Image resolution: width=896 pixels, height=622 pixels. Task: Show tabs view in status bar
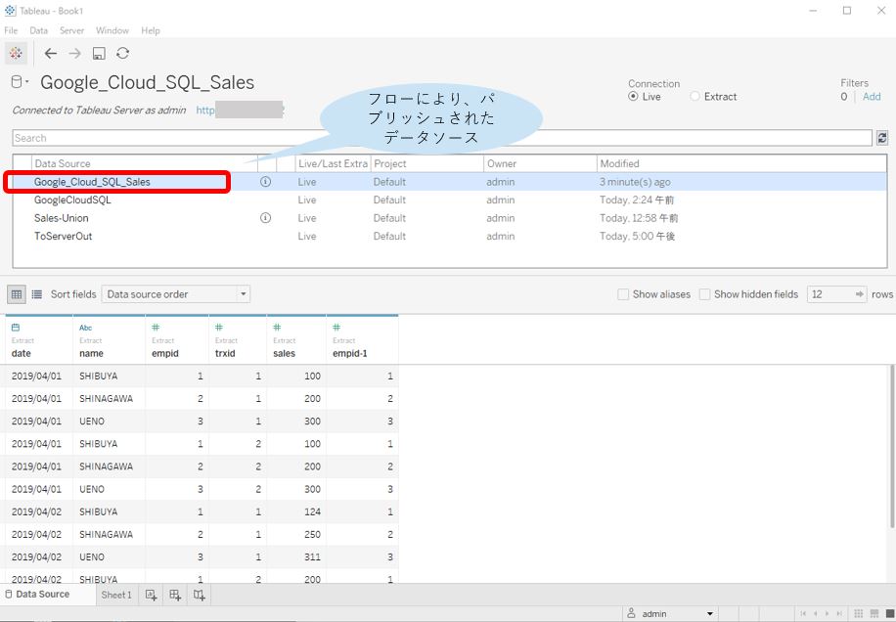tap(888, 614)
